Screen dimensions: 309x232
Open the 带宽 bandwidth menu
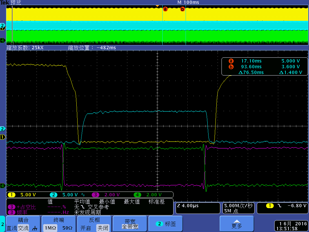click(130, 224)
